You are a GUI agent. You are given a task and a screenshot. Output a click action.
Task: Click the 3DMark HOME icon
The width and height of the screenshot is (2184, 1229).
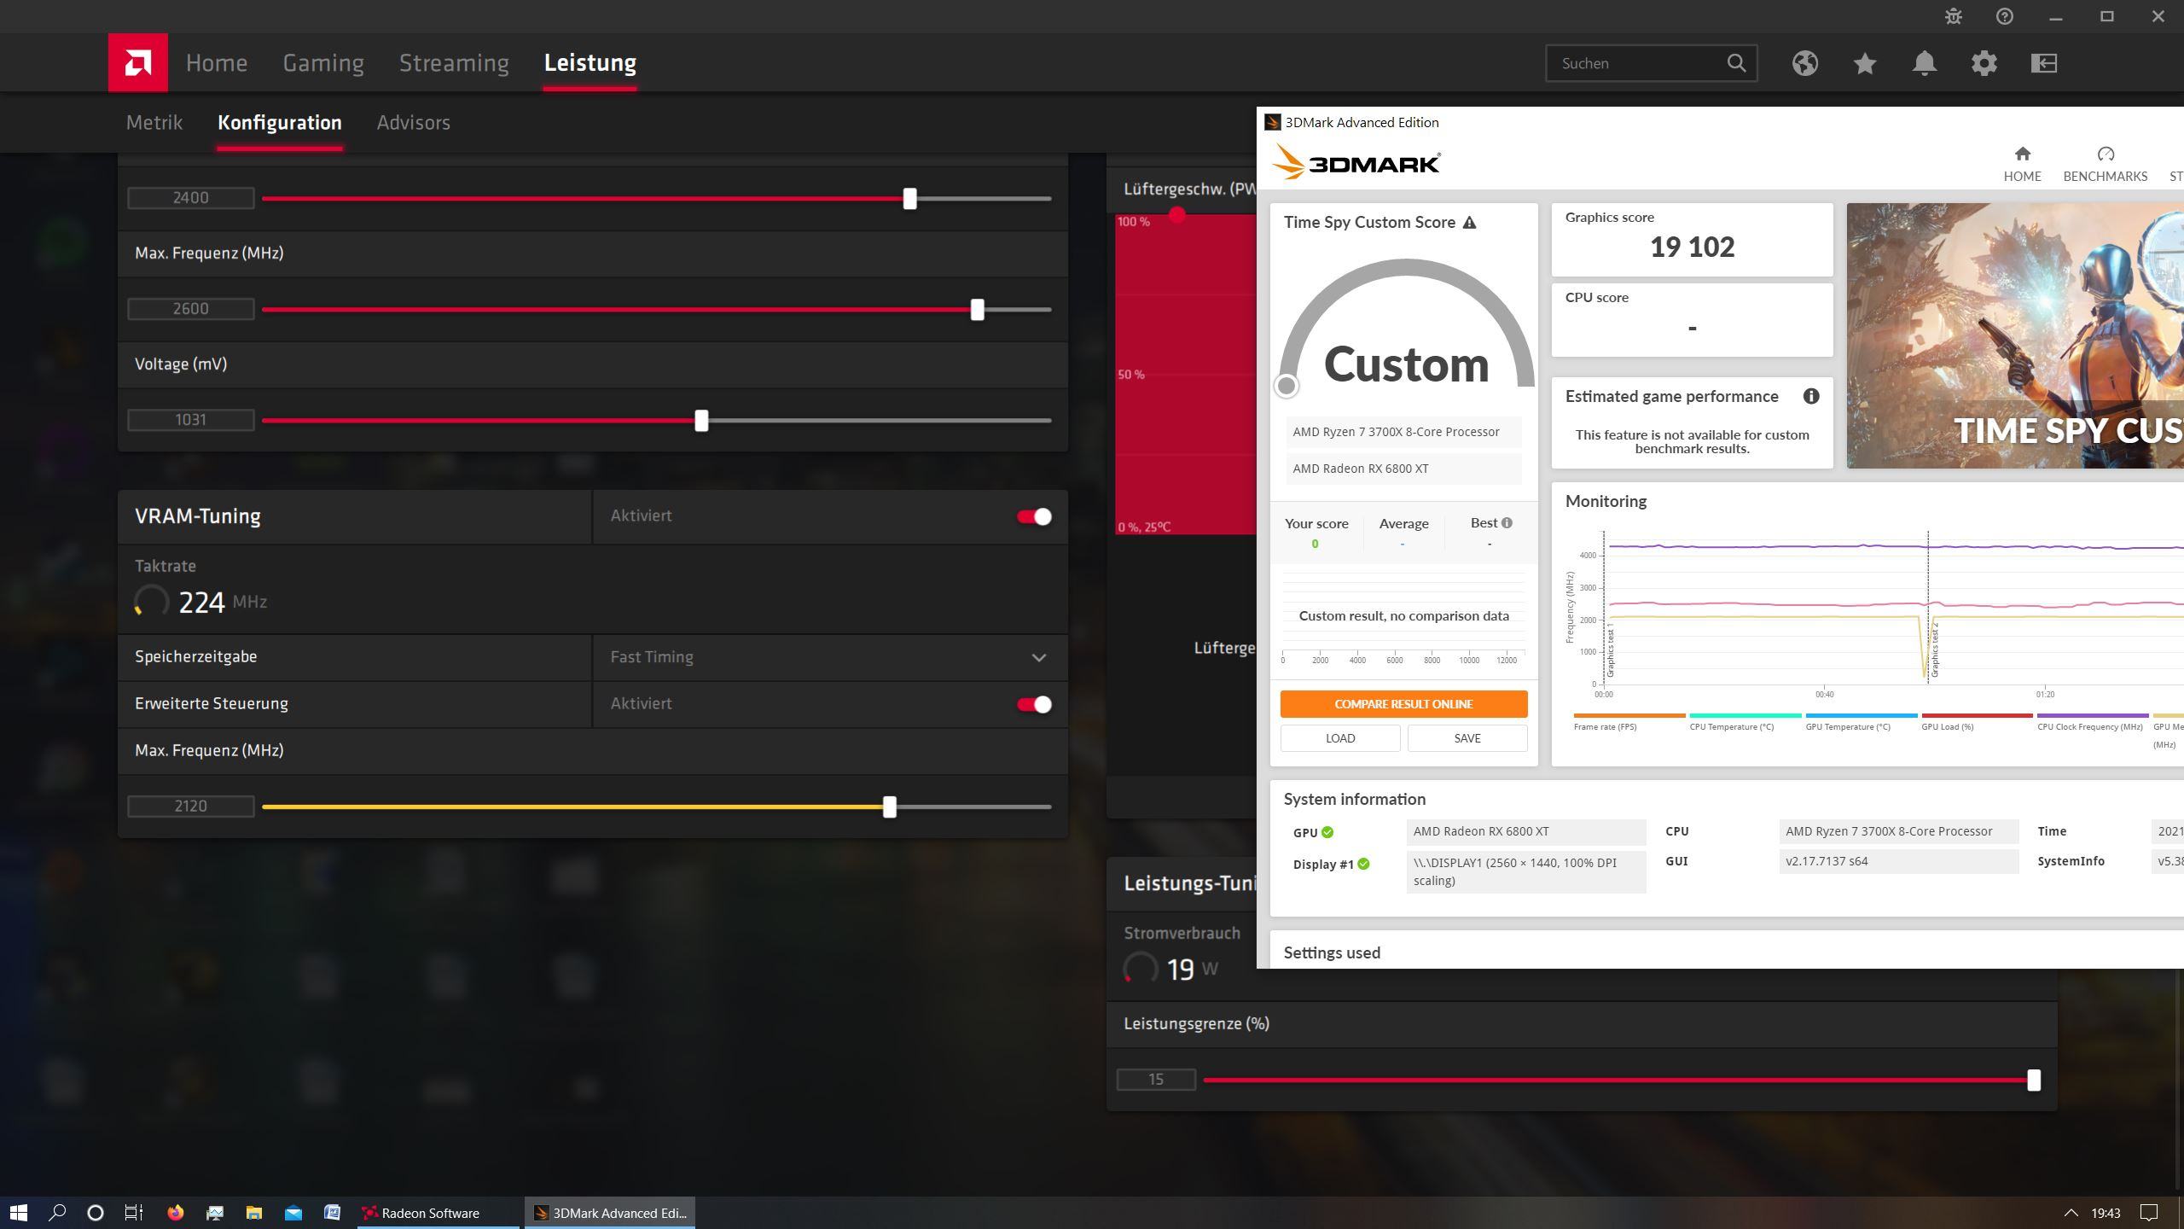coord(2022,163)
